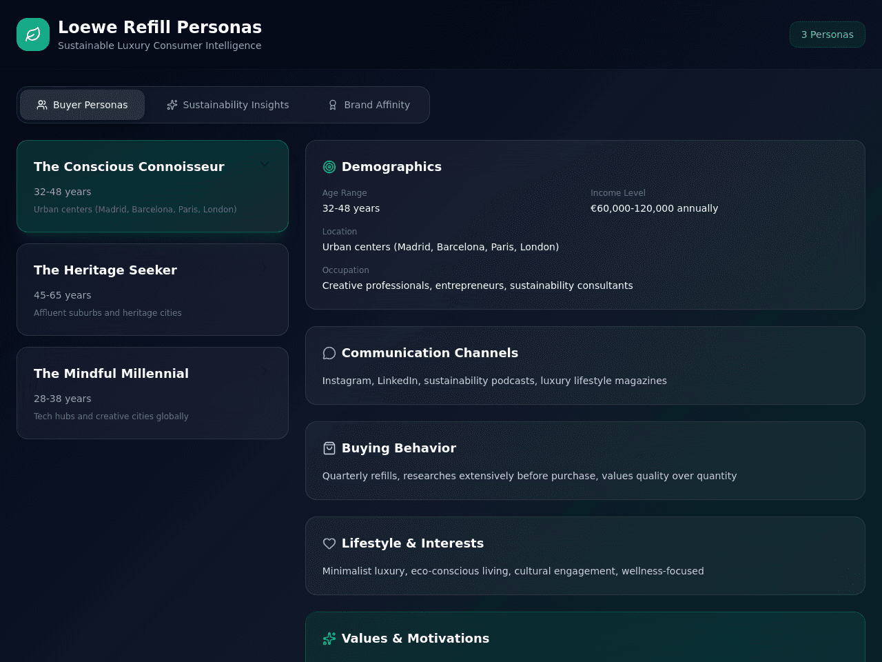Click the Buying Behavior heading
Viewport: 882px width, 662px height.
click(x=399, y=448)
